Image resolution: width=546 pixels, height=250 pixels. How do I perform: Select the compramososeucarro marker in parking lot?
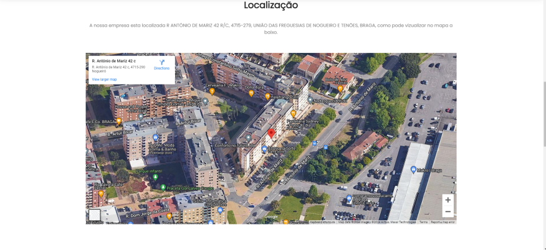[349, 199]
